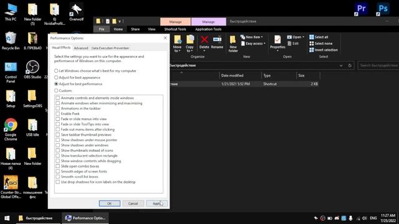Expand the Open dropdown in the ribbon
The width and height of the screenshot is (399, 224).
(x=296, y=37)
